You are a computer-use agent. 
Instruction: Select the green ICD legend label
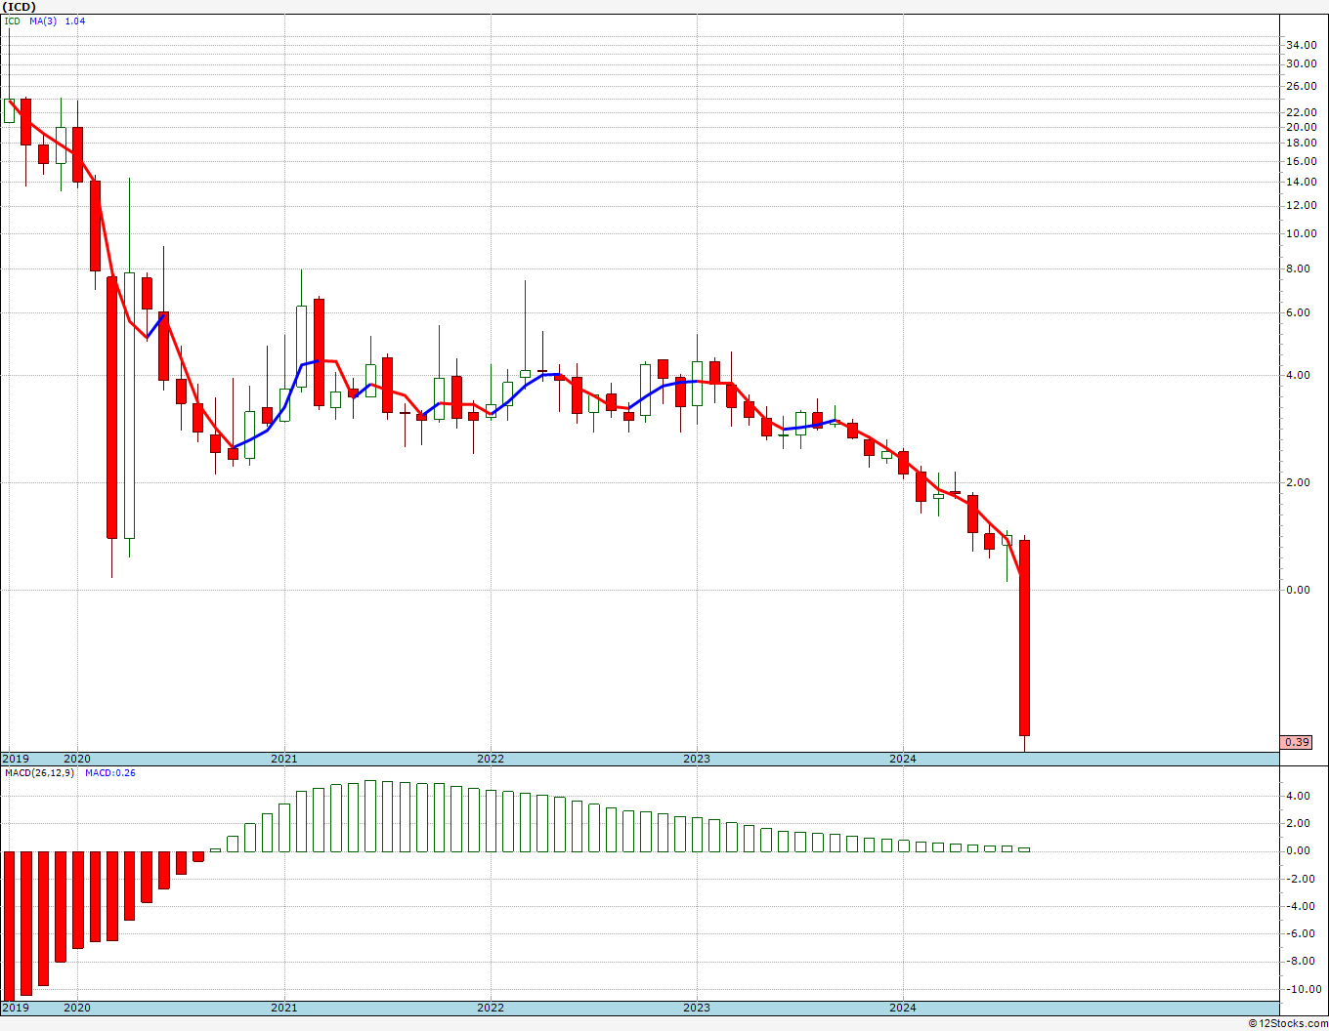pyautogui.click(x=12, y=21)
